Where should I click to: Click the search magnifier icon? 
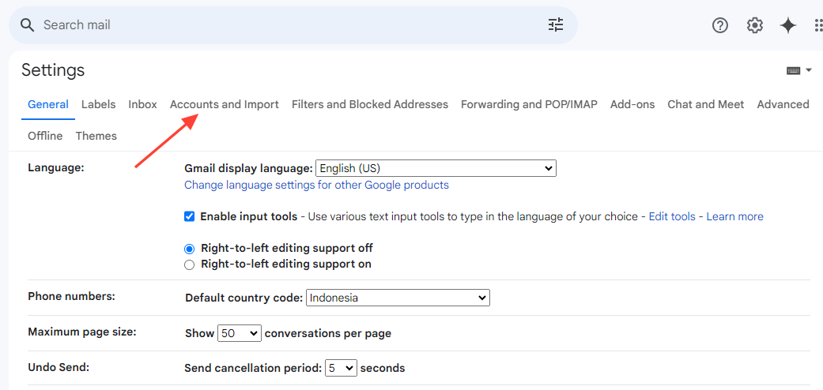[x=27, y=24]
